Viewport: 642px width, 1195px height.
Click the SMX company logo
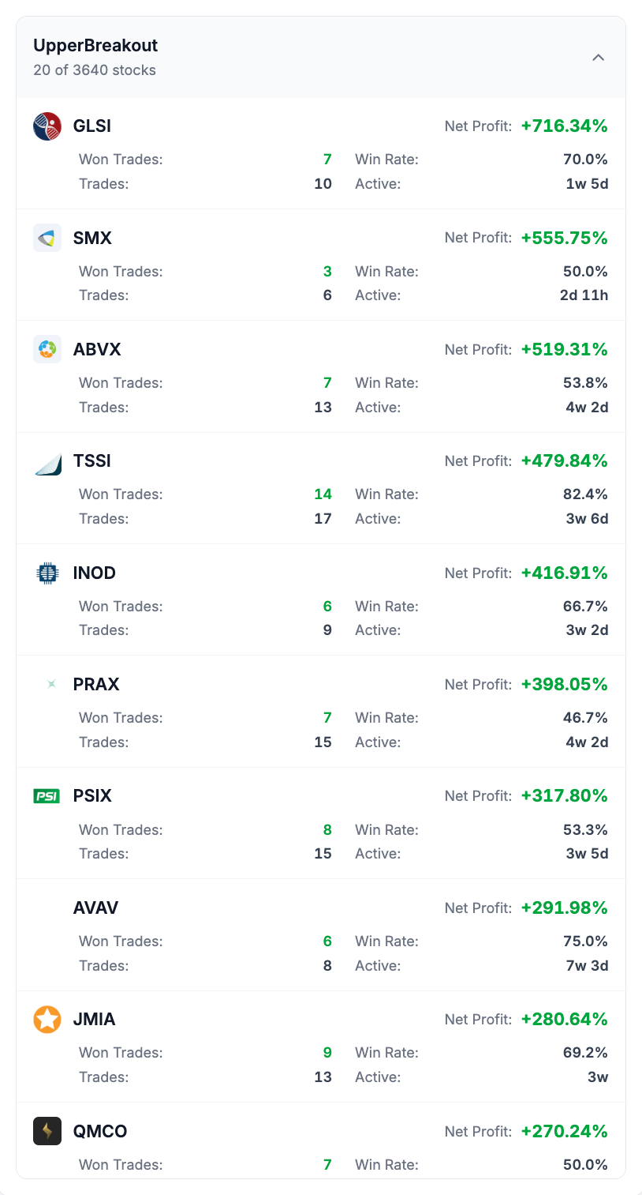tap(47, 237)
